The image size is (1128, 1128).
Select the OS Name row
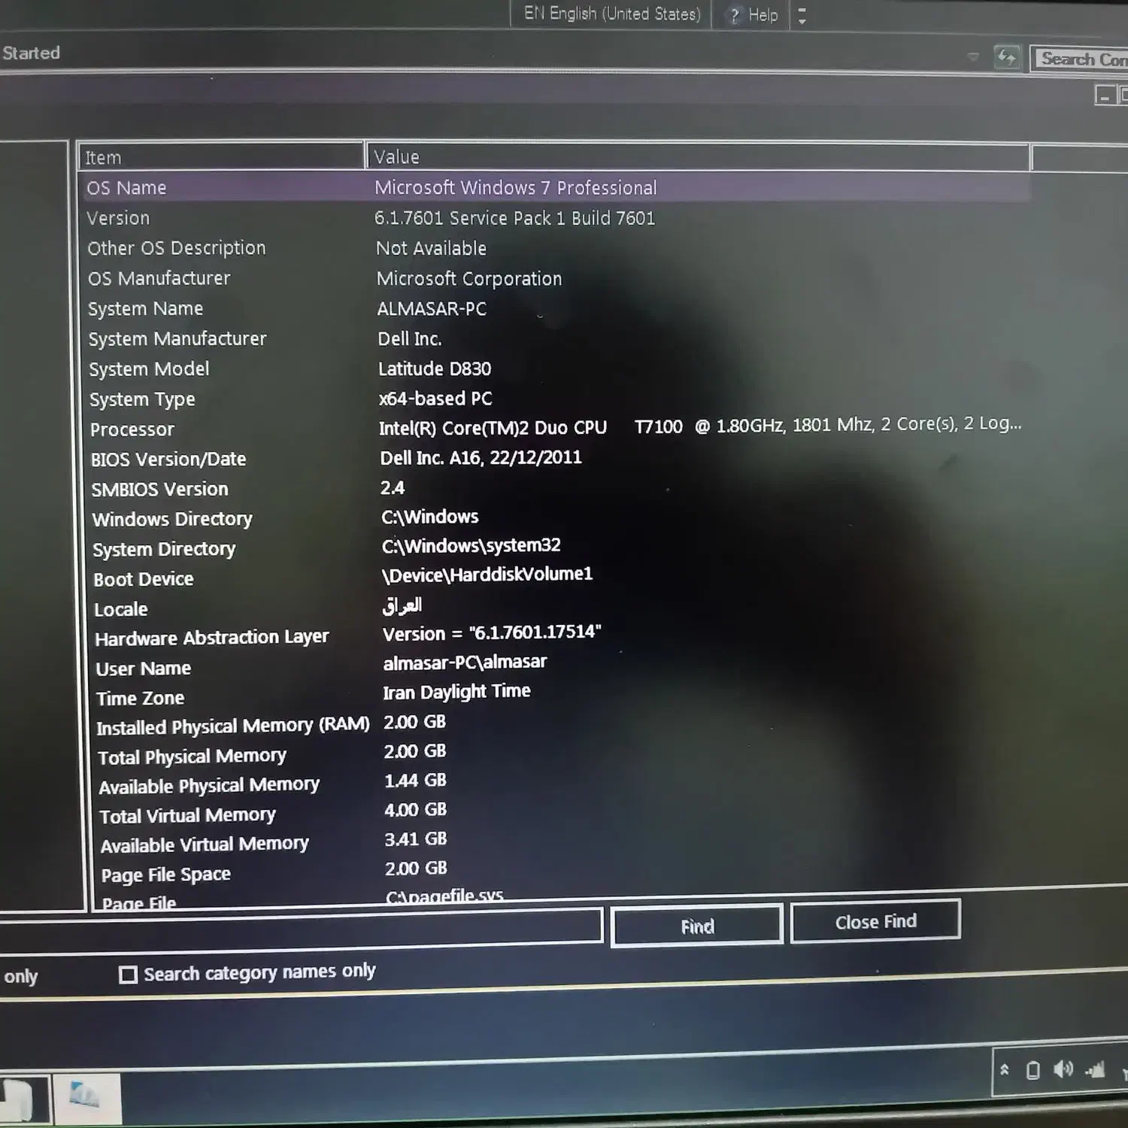pos(126,188)
